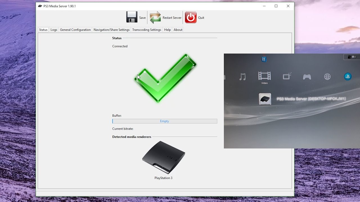Click the small media search icon above Video
The image size is (360, 202).
pyautogui.click(x=264, y=59)
